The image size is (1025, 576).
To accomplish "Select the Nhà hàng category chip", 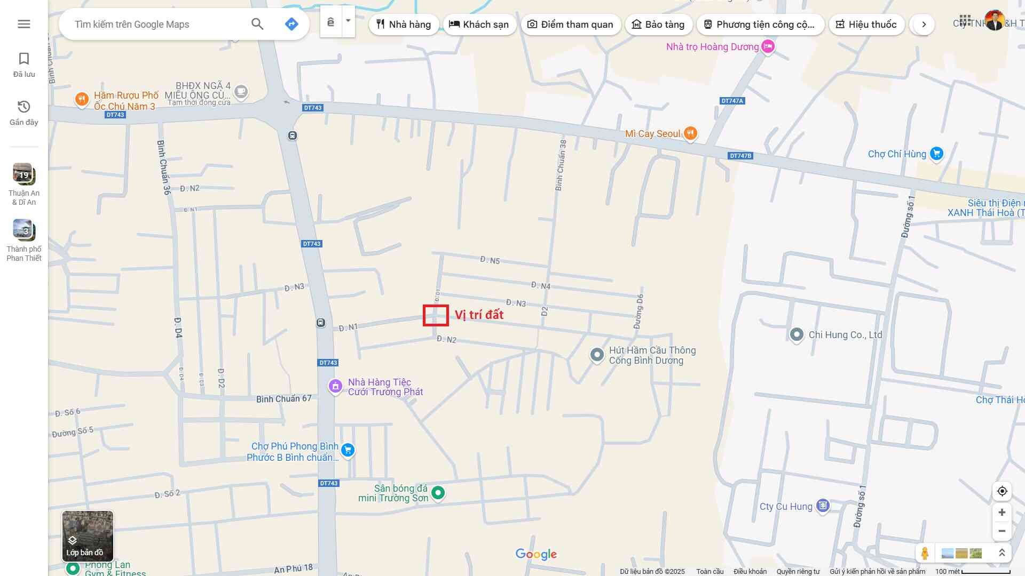I will click(404, 25).
